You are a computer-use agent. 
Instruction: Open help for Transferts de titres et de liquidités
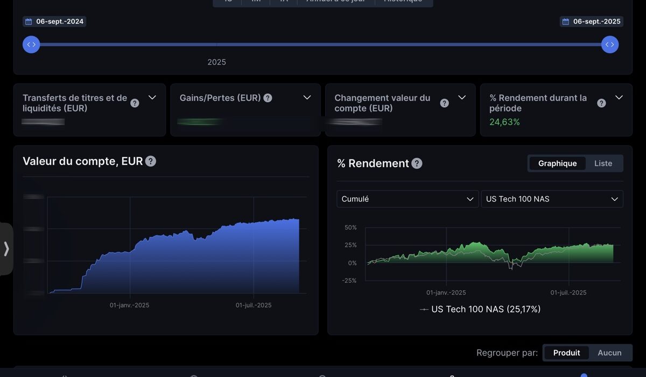coord(135,103)
